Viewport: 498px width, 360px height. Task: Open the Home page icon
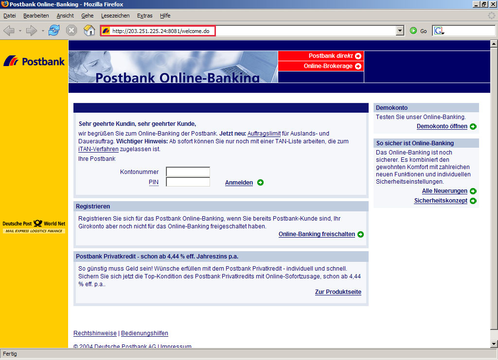(89, 31)
